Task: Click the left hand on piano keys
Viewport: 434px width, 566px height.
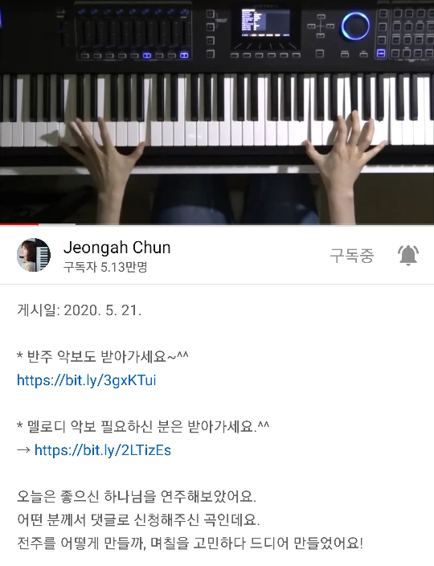Action: [103, 159]
